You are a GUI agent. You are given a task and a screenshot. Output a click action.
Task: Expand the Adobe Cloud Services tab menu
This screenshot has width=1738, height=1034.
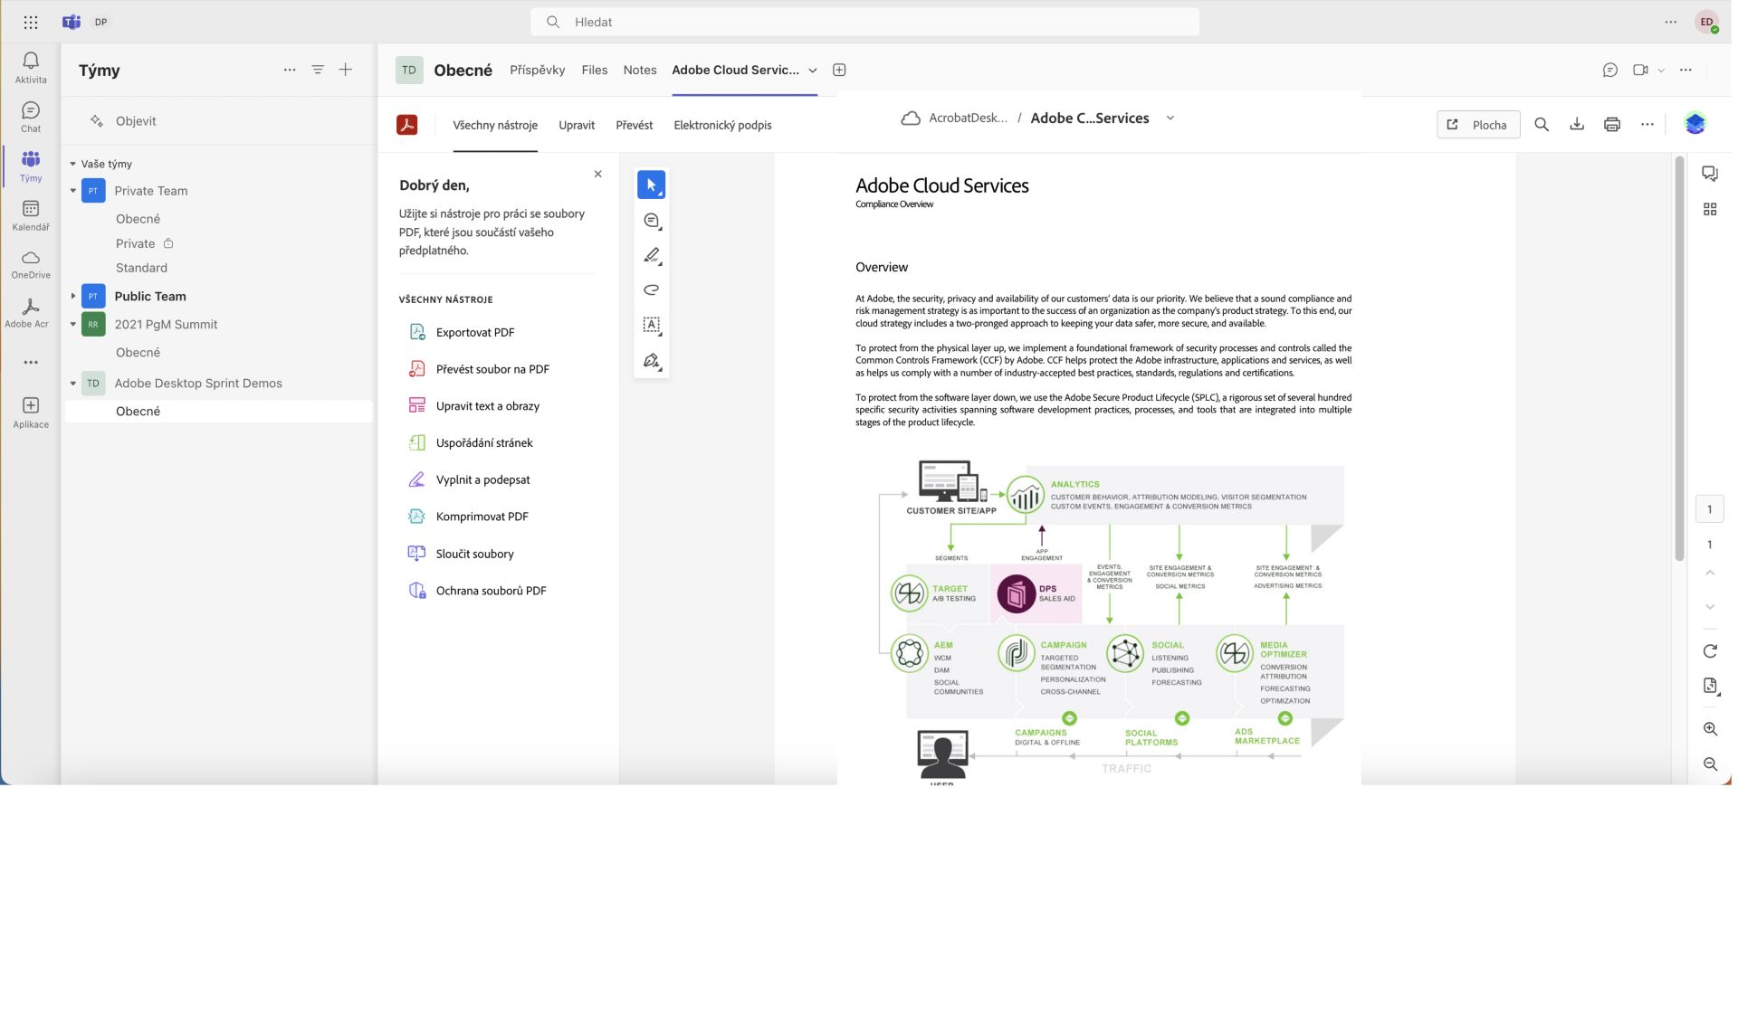point(812,69)
